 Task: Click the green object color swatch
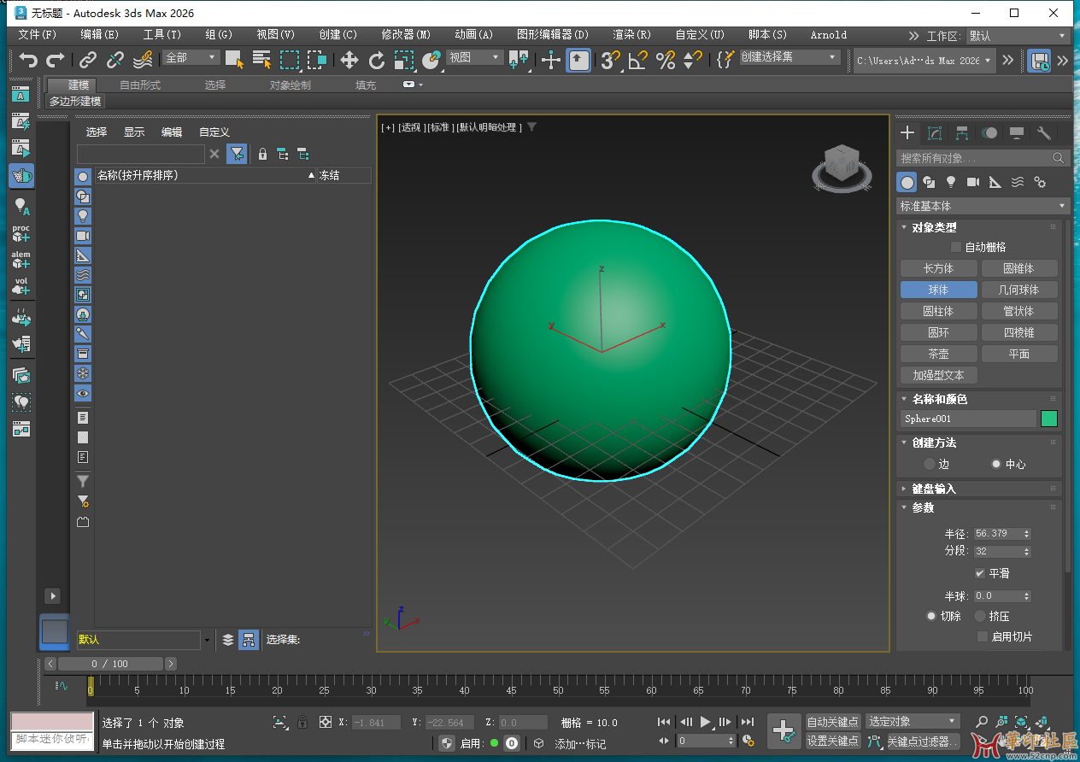click(x=1049, y=419)
